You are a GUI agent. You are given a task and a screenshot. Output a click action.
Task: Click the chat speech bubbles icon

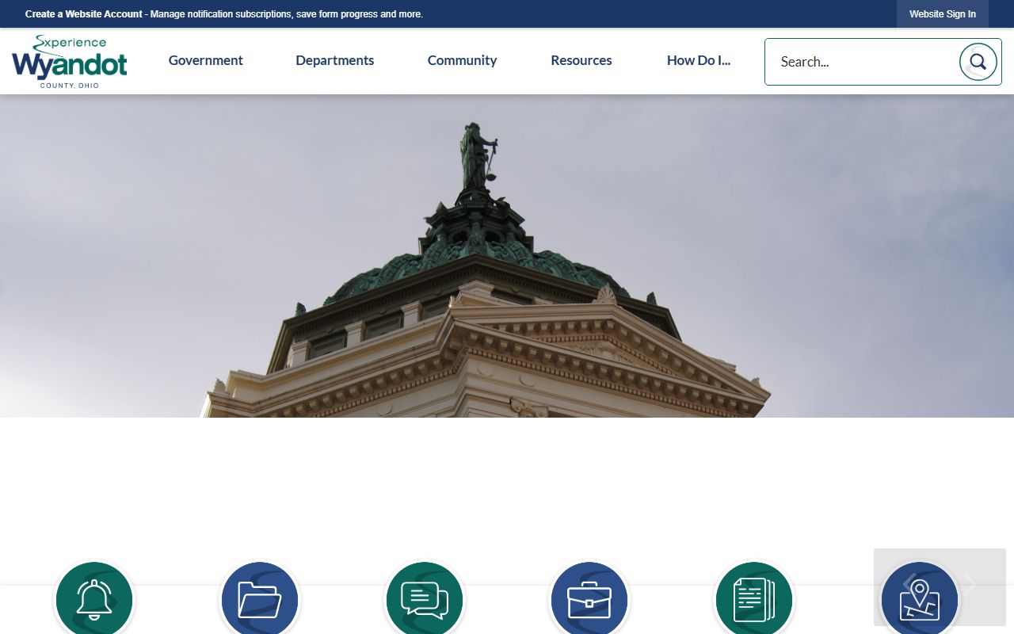point(424,600)
